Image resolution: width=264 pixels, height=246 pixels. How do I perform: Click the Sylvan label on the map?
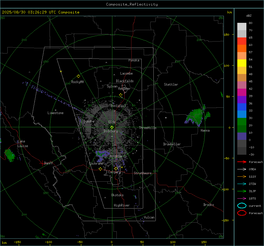112,86
